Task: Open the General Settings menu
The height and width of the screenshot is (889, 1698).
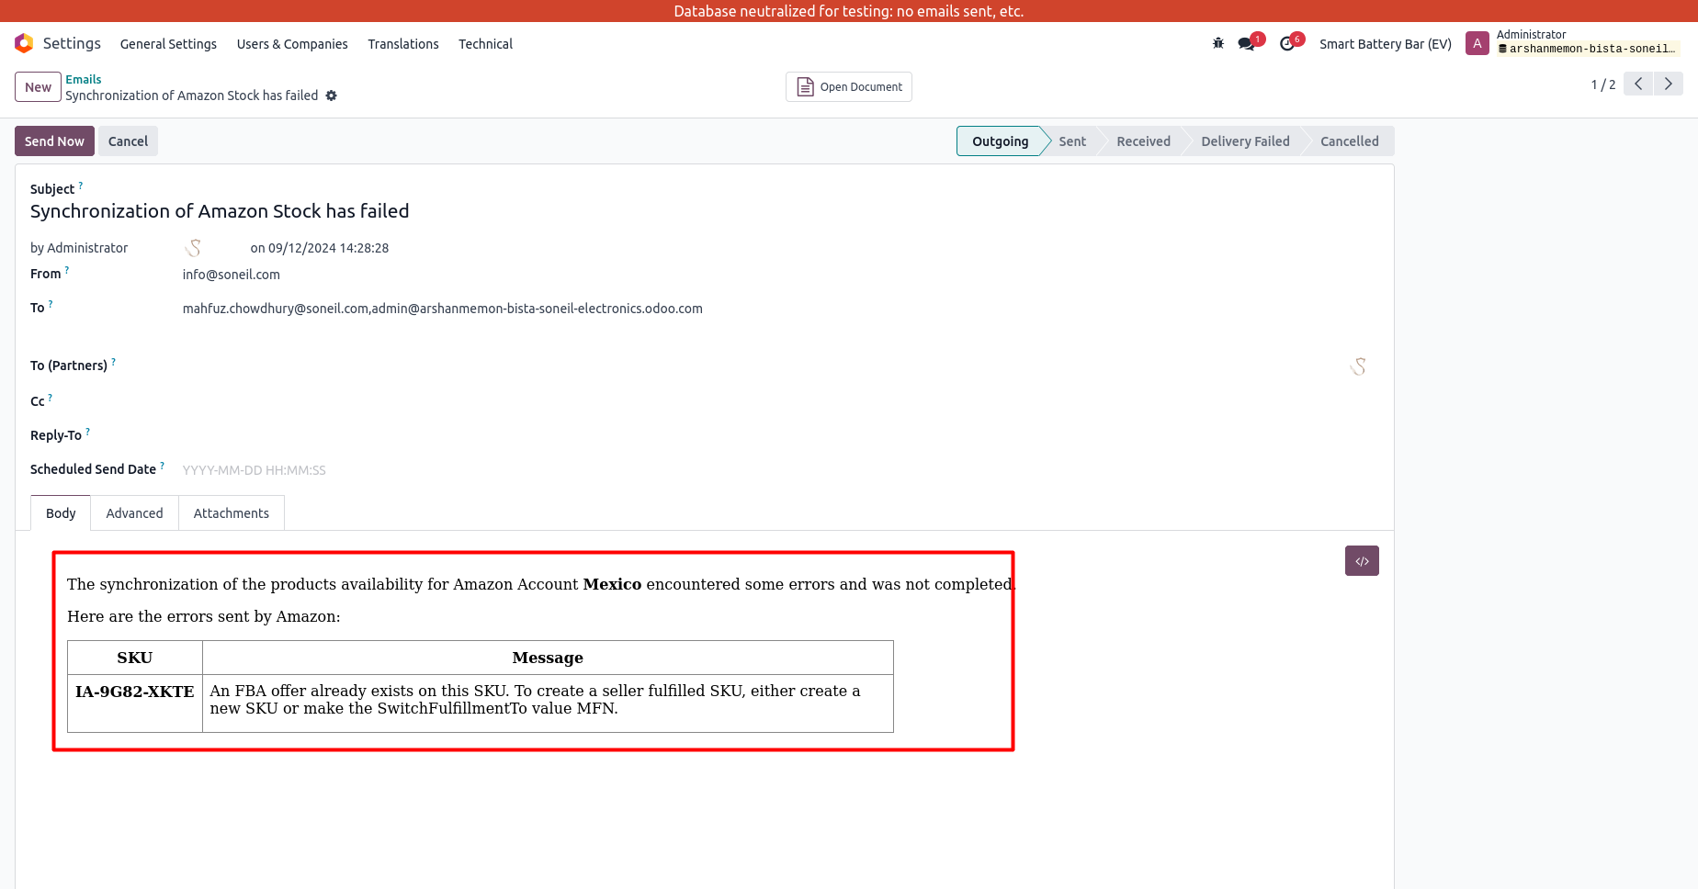Action: (168, 44)
